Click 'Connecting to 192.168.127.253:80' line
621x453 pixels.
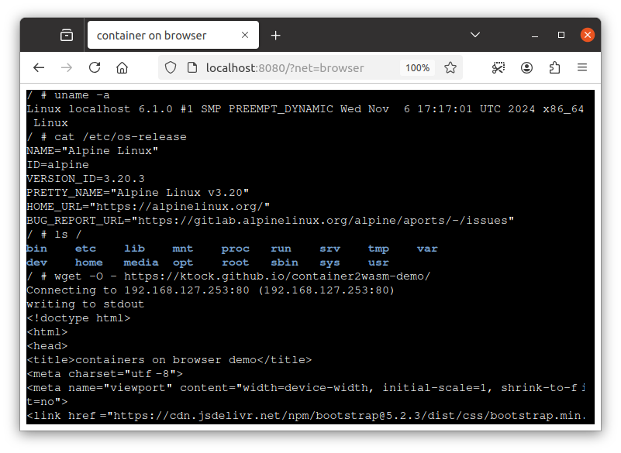[211, 290]
